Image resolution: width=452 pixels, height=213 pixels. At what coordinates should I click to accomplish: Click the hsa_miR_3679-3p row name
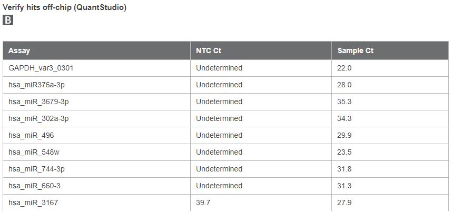38,102
